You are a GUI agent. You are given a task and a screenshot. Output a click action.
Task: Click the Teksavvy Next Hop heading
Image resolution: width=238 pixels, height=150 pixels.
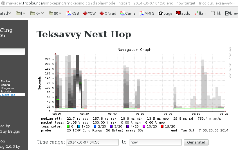pyautogui.click(x=84, y=34)
